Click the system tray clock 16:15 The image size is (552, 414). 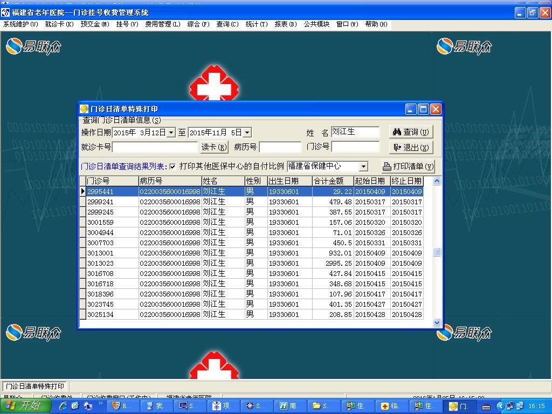pyautogui.click(x=537, y=406)
